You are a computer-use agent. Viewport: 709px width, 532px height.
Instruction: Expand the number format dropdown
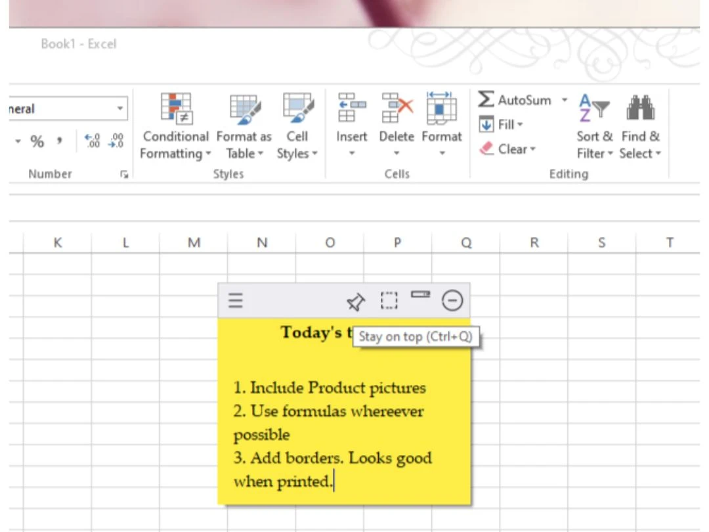pyautogui.click(x=120, y=108)
